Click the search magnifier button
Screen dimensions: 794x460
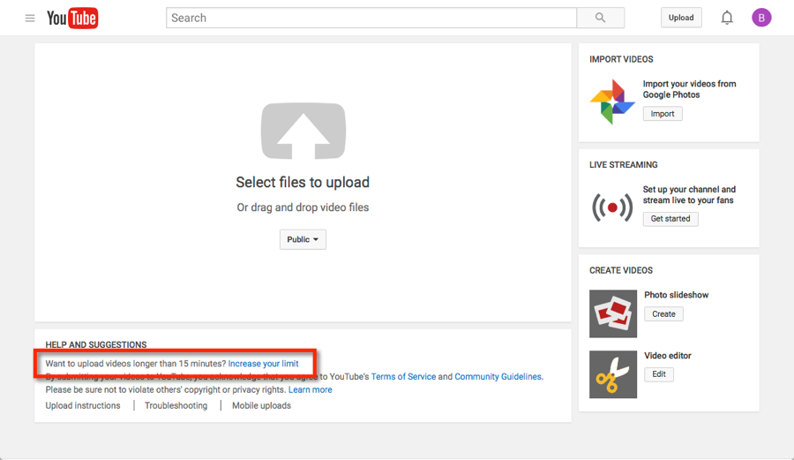click(x=600, y=18)
